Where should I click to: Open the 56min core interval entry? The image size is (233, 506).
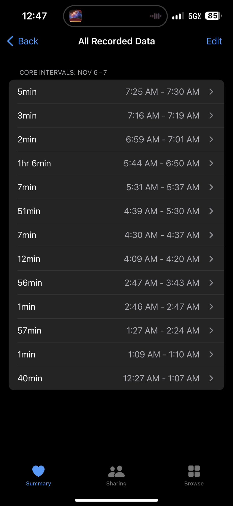116,283
